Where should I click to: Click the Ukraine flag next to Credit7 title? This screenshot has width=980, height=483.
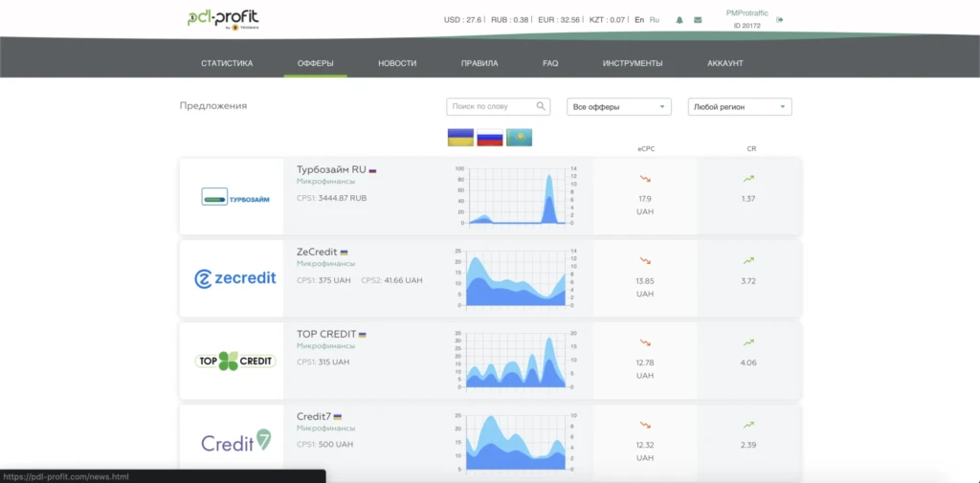coord(338,417)
